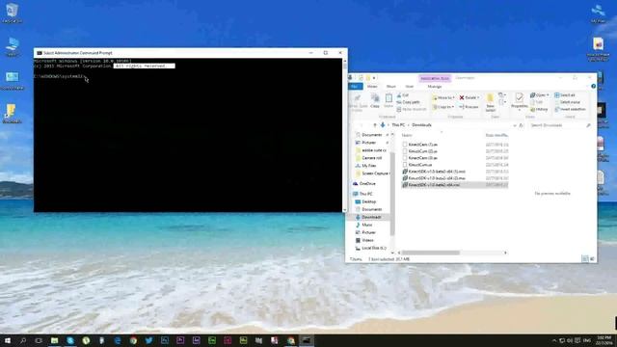Click Copy path in the ribbon
The height and width of the screenshot is (347, 617).
pos(408,102)
